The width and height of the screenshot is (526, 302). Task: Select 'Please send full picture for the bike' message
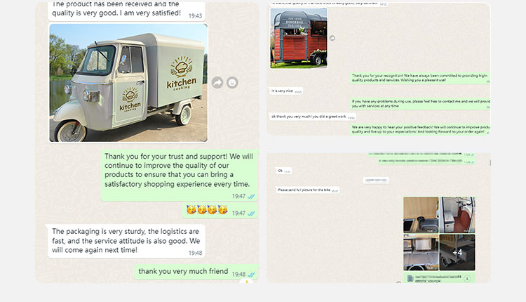click(x=308, y=190)
